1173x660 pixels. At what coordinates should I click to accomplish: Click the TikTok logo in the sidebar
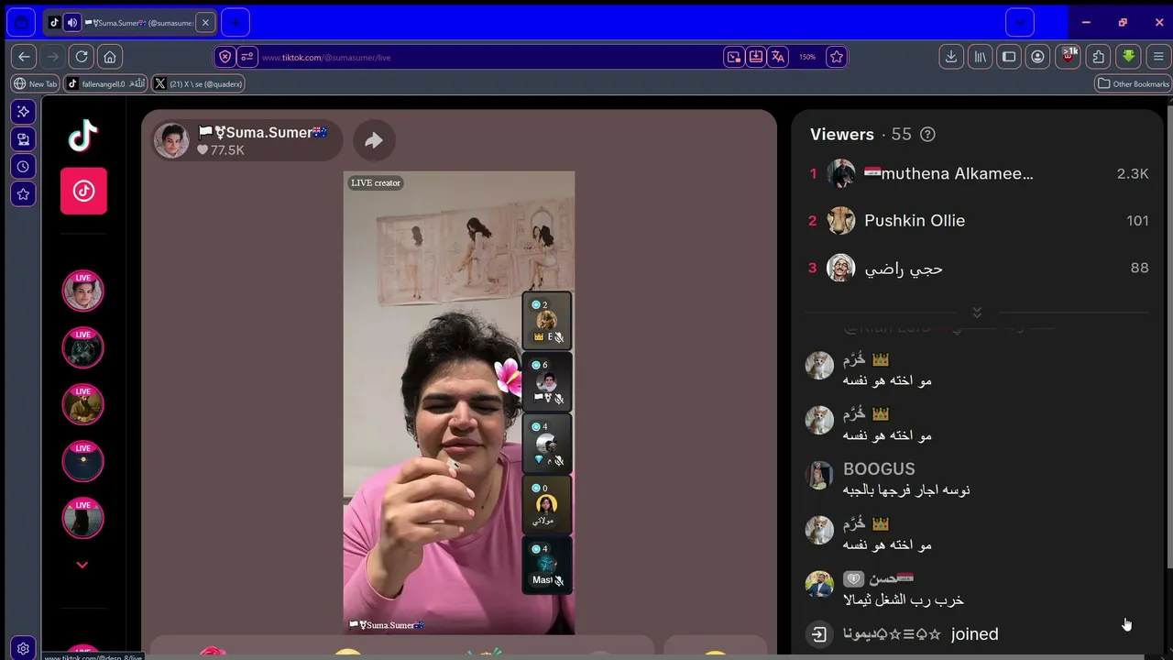point(83,136)
